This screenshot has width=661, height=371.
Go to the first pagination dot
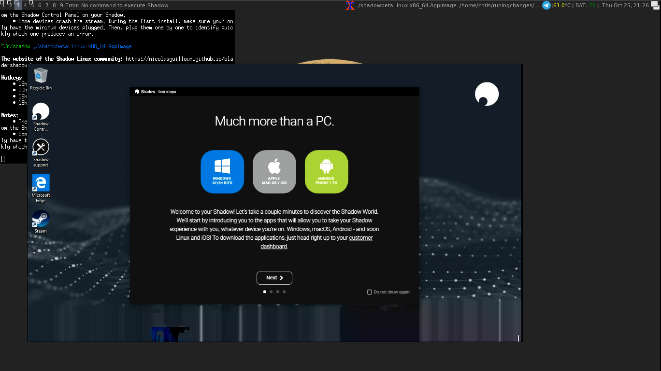(x=264, y=291)
